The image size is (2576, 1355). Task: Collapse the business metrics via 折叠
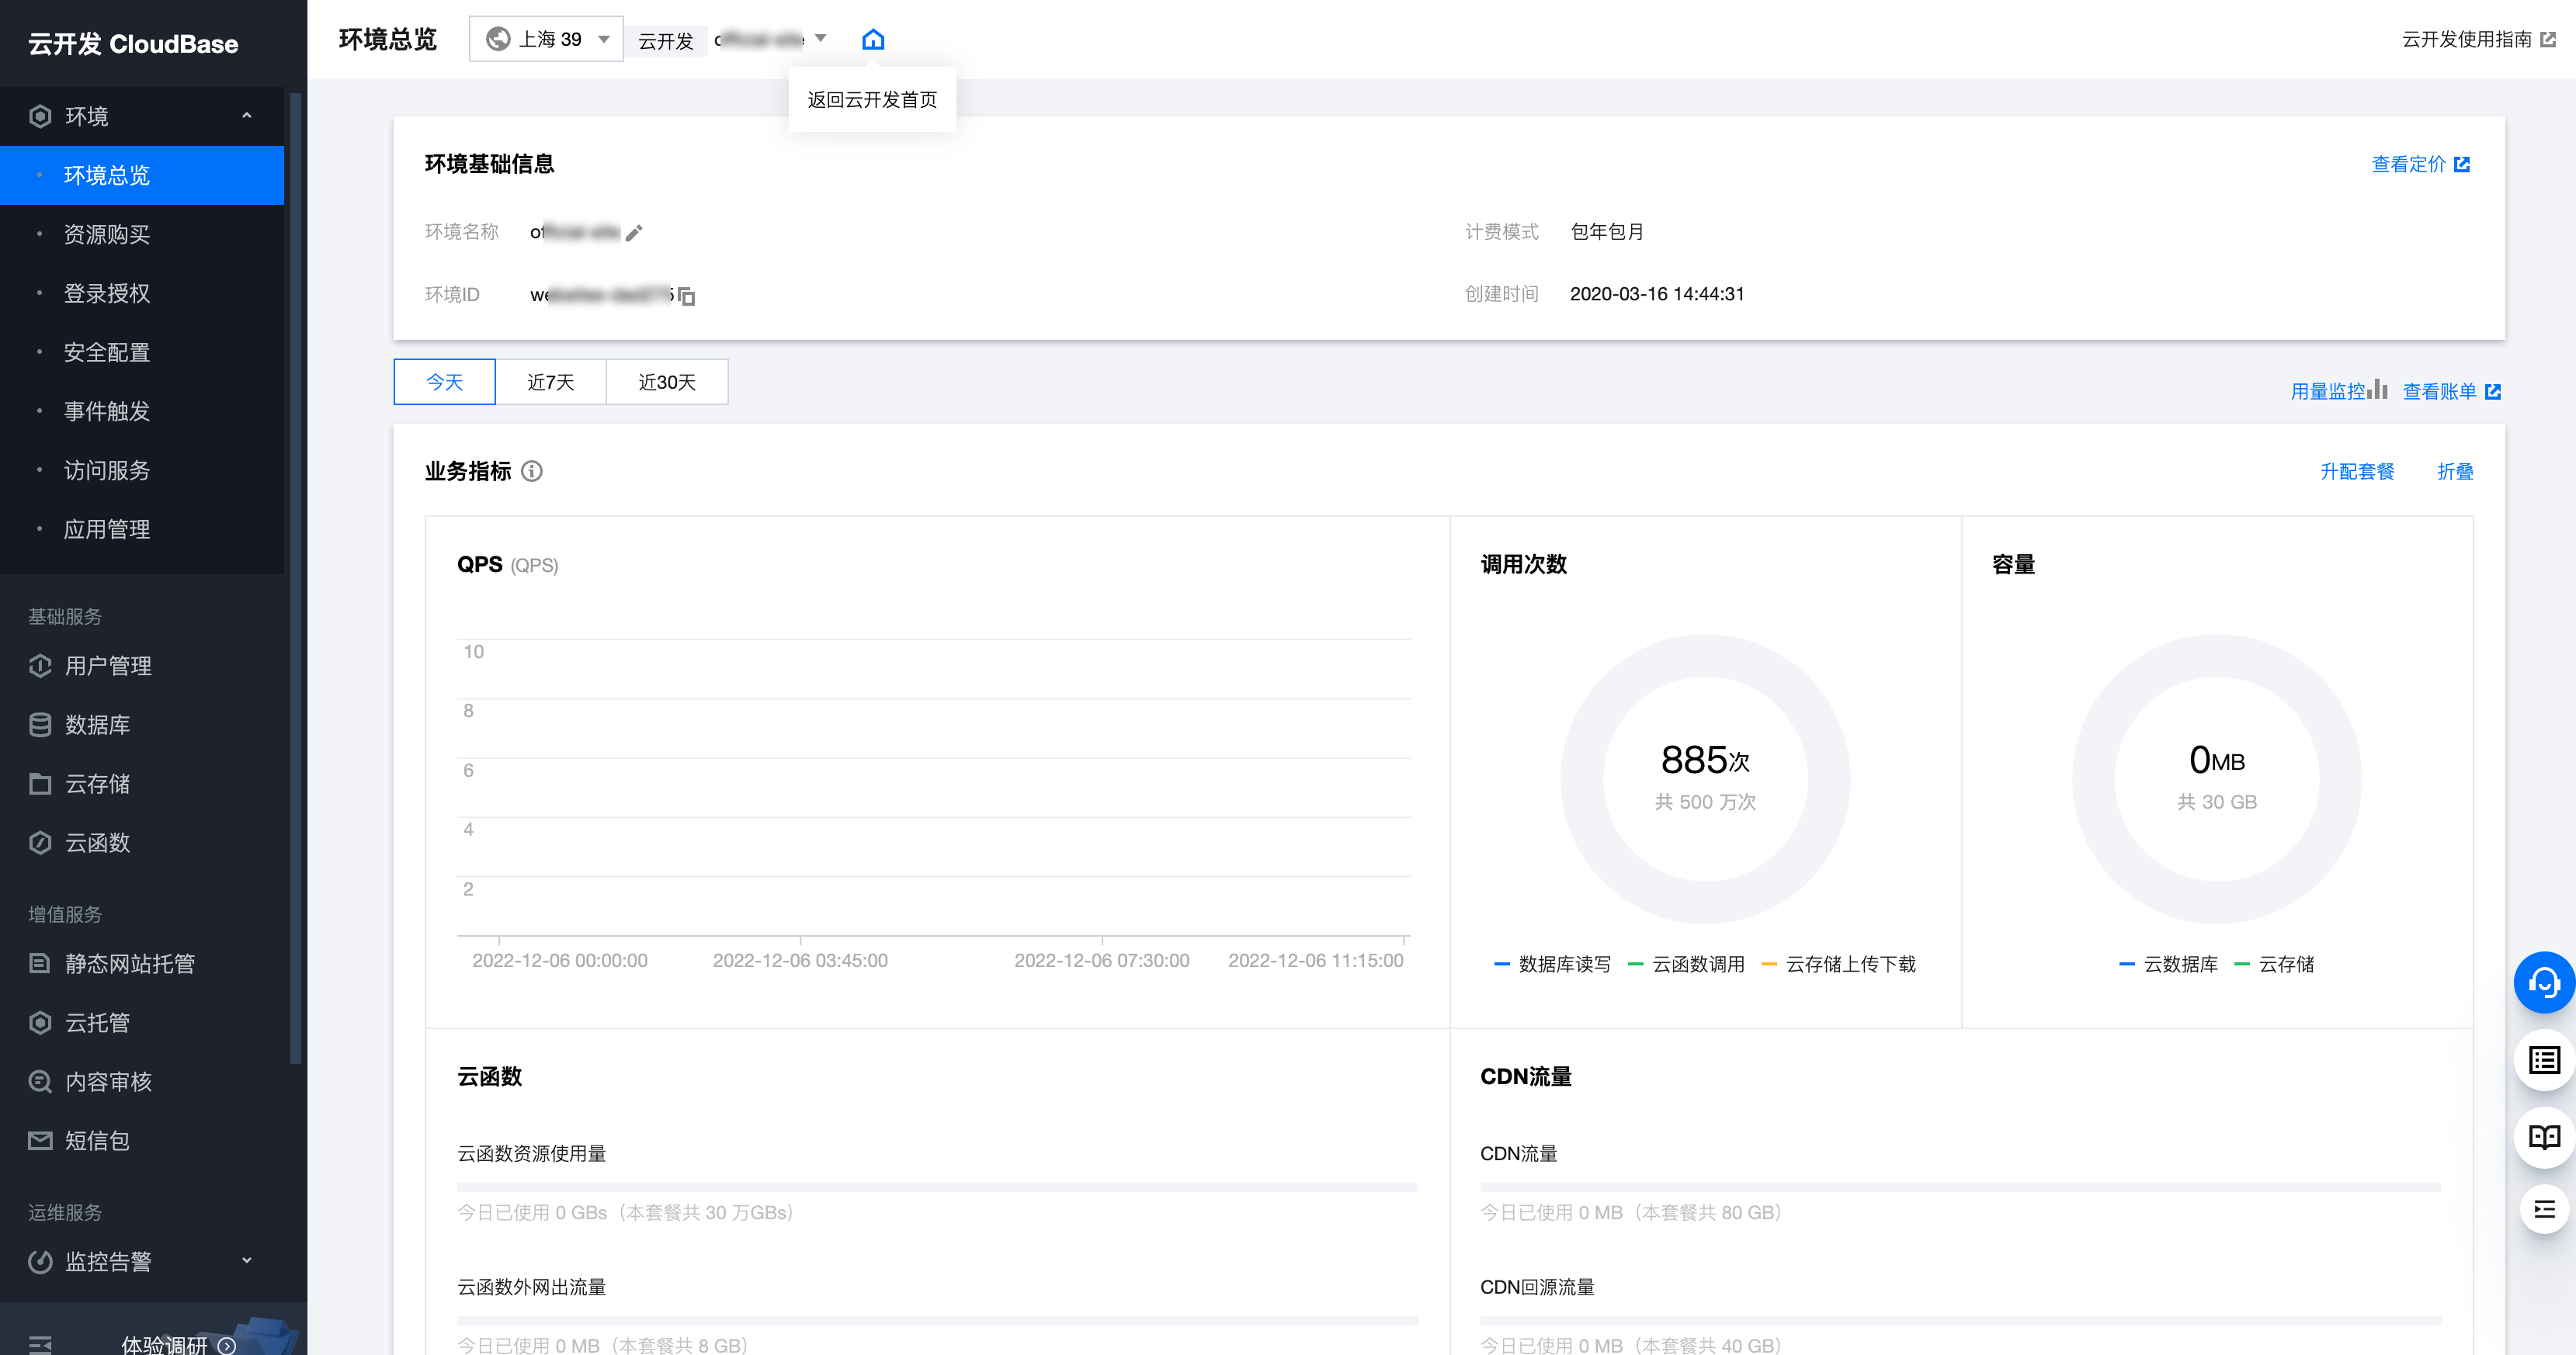[2455, 472]
